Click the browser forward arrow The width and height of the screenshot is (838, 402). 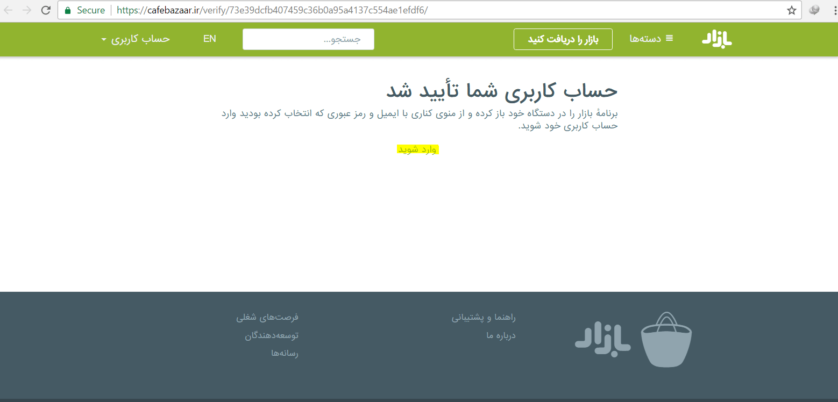27,10
